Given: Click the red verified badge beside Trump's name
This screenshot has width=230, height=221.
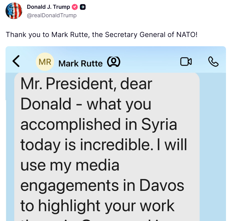Looking at the screenshot, I should point(75,7).
